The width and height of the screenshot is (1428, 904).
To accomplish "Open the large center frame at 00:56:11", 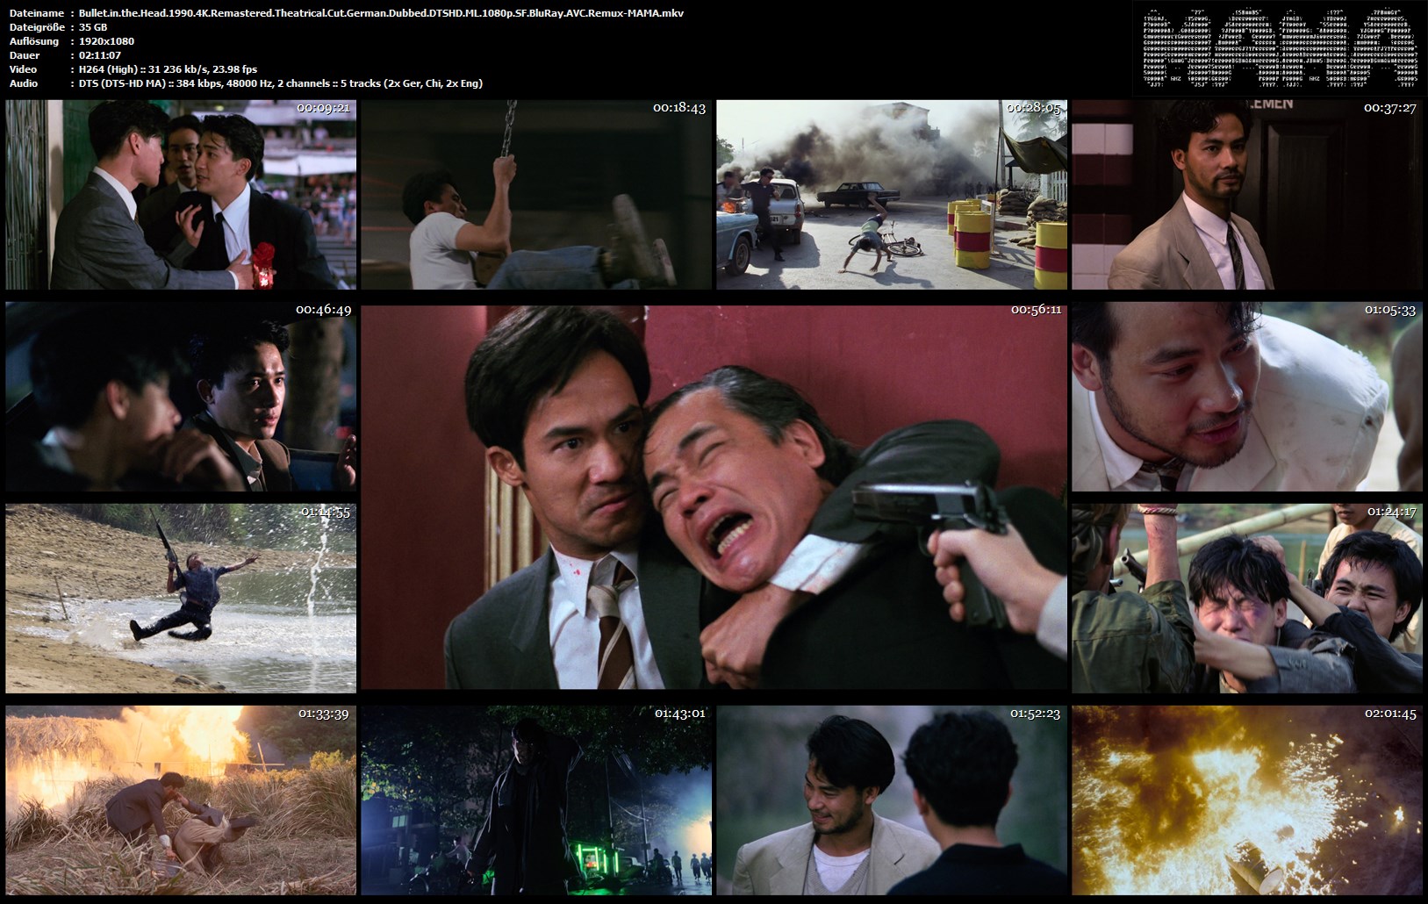I will [x=714, y=497].
